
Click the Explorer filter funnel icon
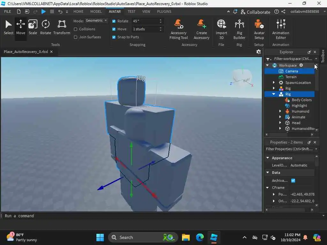tap(269, 59)
